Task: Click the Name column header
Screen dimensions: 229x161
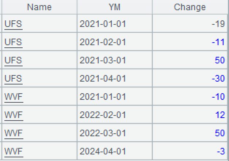Action: [x=39, y=7]
